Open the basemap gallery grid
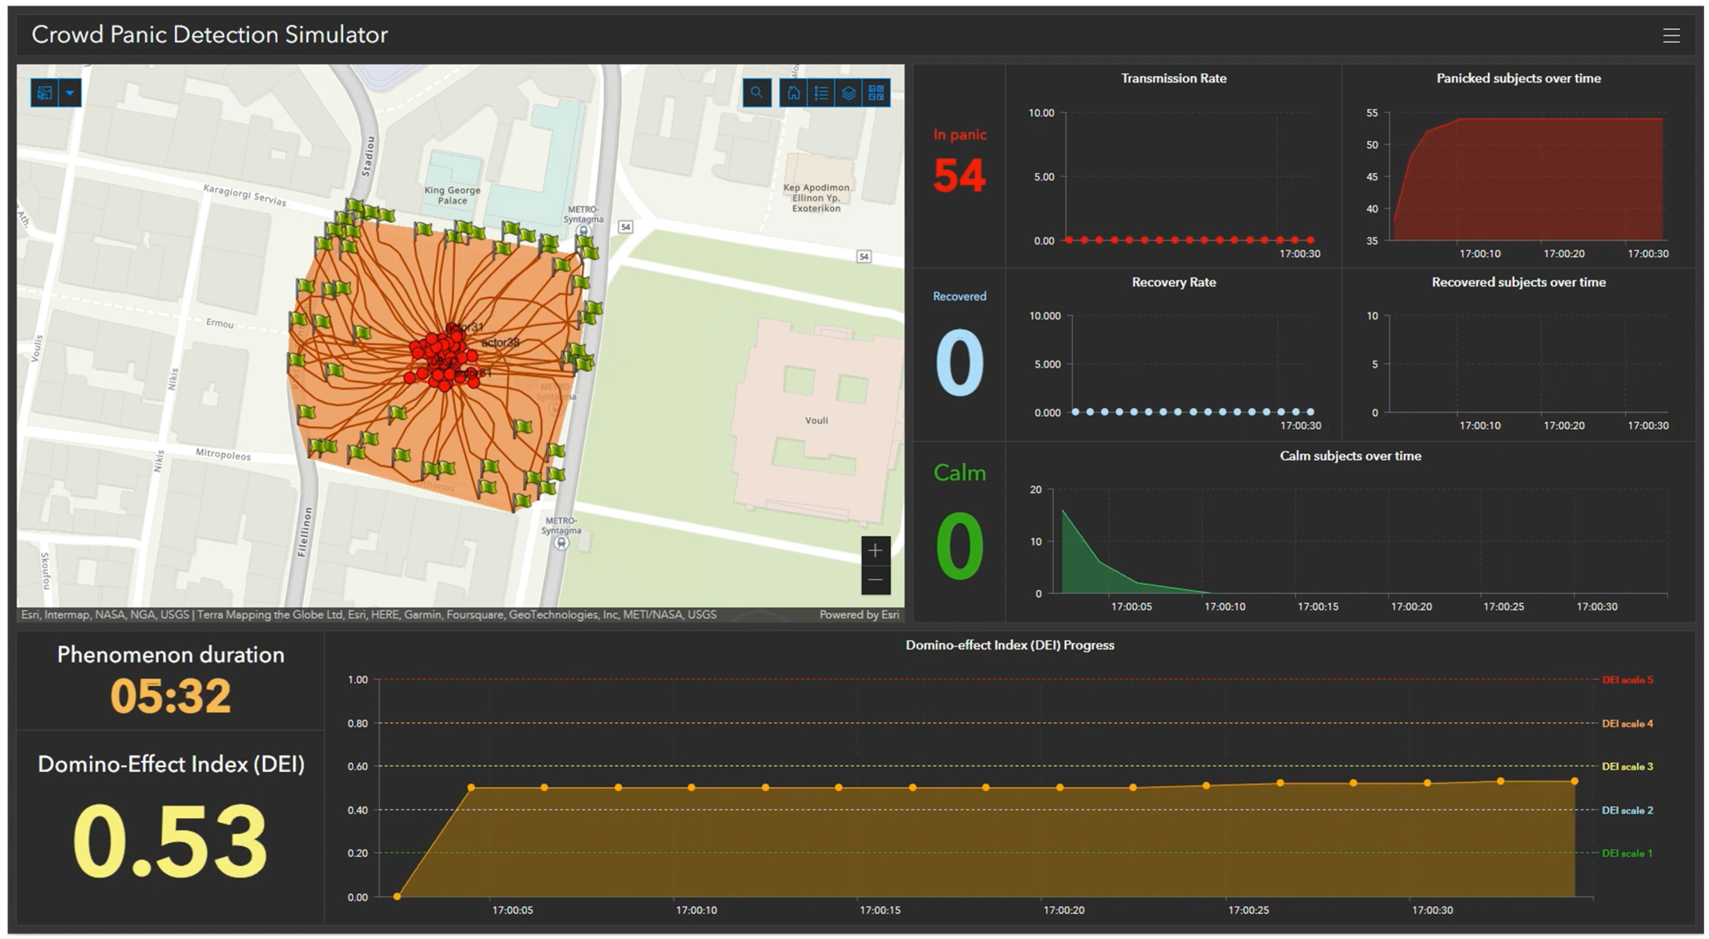 876,93
